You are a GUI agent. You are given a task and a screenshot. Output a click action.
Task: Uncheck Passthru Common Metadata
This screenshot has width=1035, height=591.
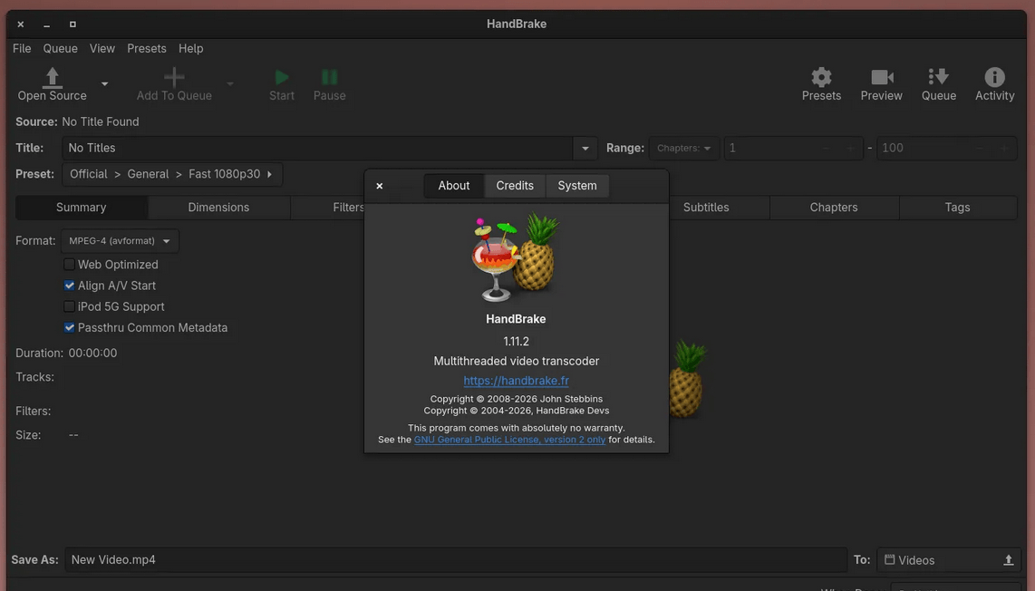pyautogui.click(x=69, y=327)
